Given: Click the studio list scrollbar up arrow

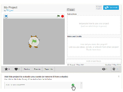Looking at the screenshot, I should pyautogui.click(x=81, y=83).
